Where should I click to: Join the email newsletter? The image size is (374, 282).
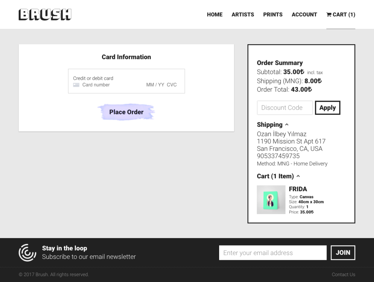pos(343,253)
